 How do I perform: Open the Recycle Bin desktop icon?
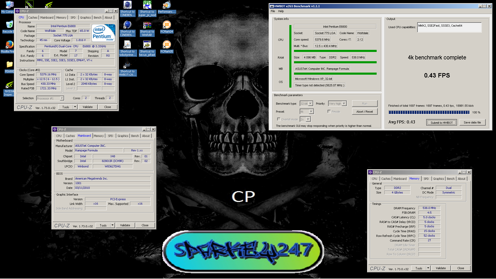pyautogui.click(x=9, y=27)
